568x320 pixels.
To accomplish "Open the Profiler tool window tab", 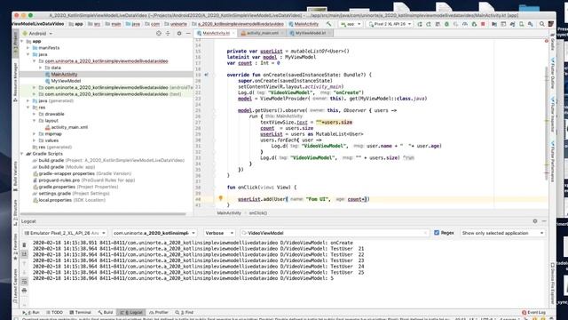I will point(159,312).
